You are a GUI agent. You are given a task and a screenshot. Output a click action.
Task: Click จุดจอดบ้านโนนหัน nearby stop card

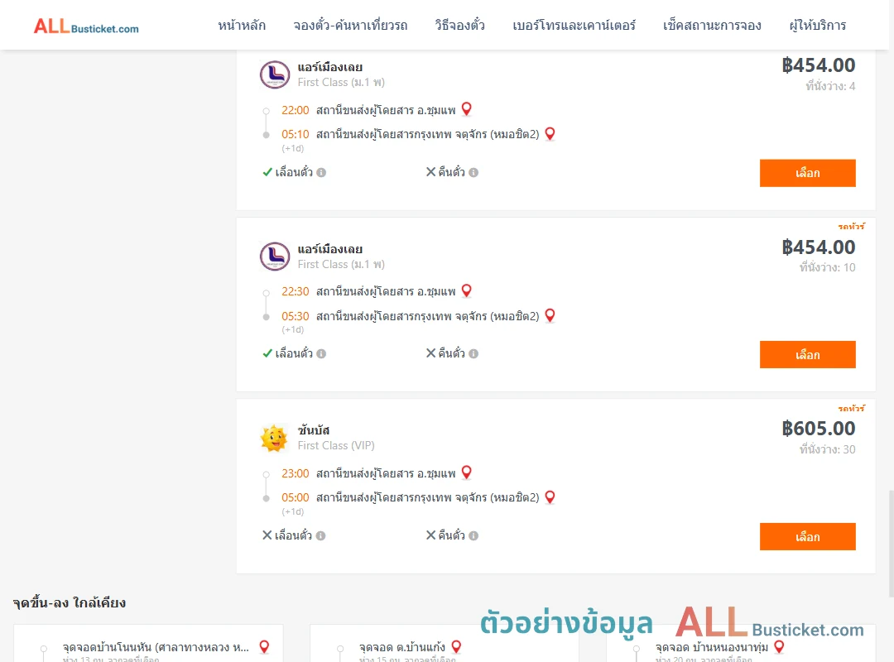148,644
